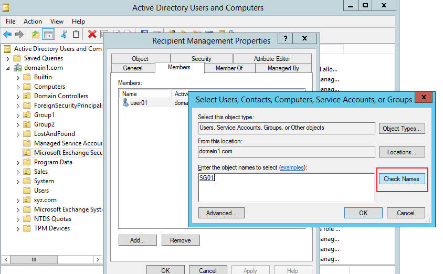
Task: Click the Sales organizational unit icon
Action: [27, 172]
